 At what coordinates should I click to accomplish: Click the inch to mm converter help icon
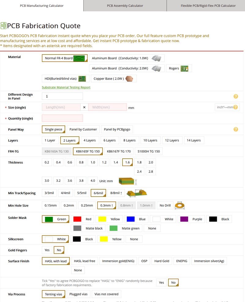click(x=236, y=107)
